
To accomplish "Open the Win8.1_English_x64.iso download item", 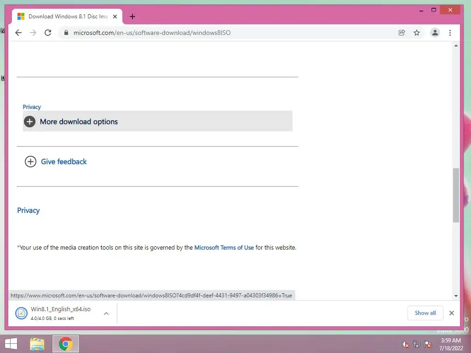I will (x=61, y=313).
